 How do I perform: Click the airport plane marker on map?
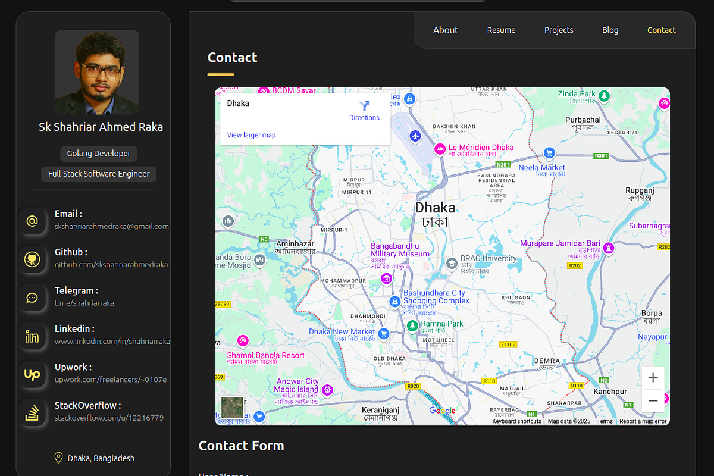tap(415, 136)
